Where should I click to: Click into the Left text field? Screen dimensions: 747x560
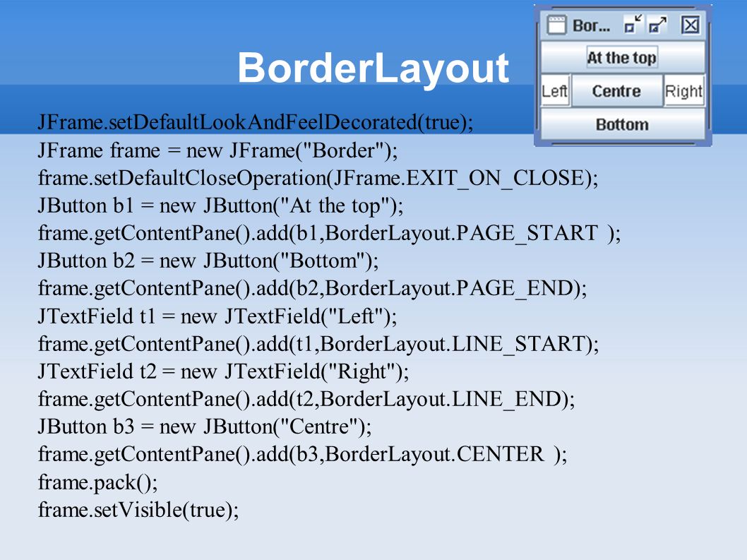[x=556, y=90]
